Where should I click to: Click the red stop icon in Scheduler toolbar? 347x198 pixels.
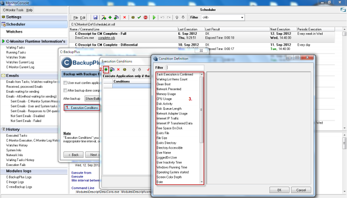pyautogui.click(x=146, y=17)
